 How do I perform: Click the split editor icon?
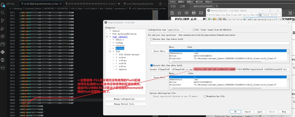tap(160, 4)
